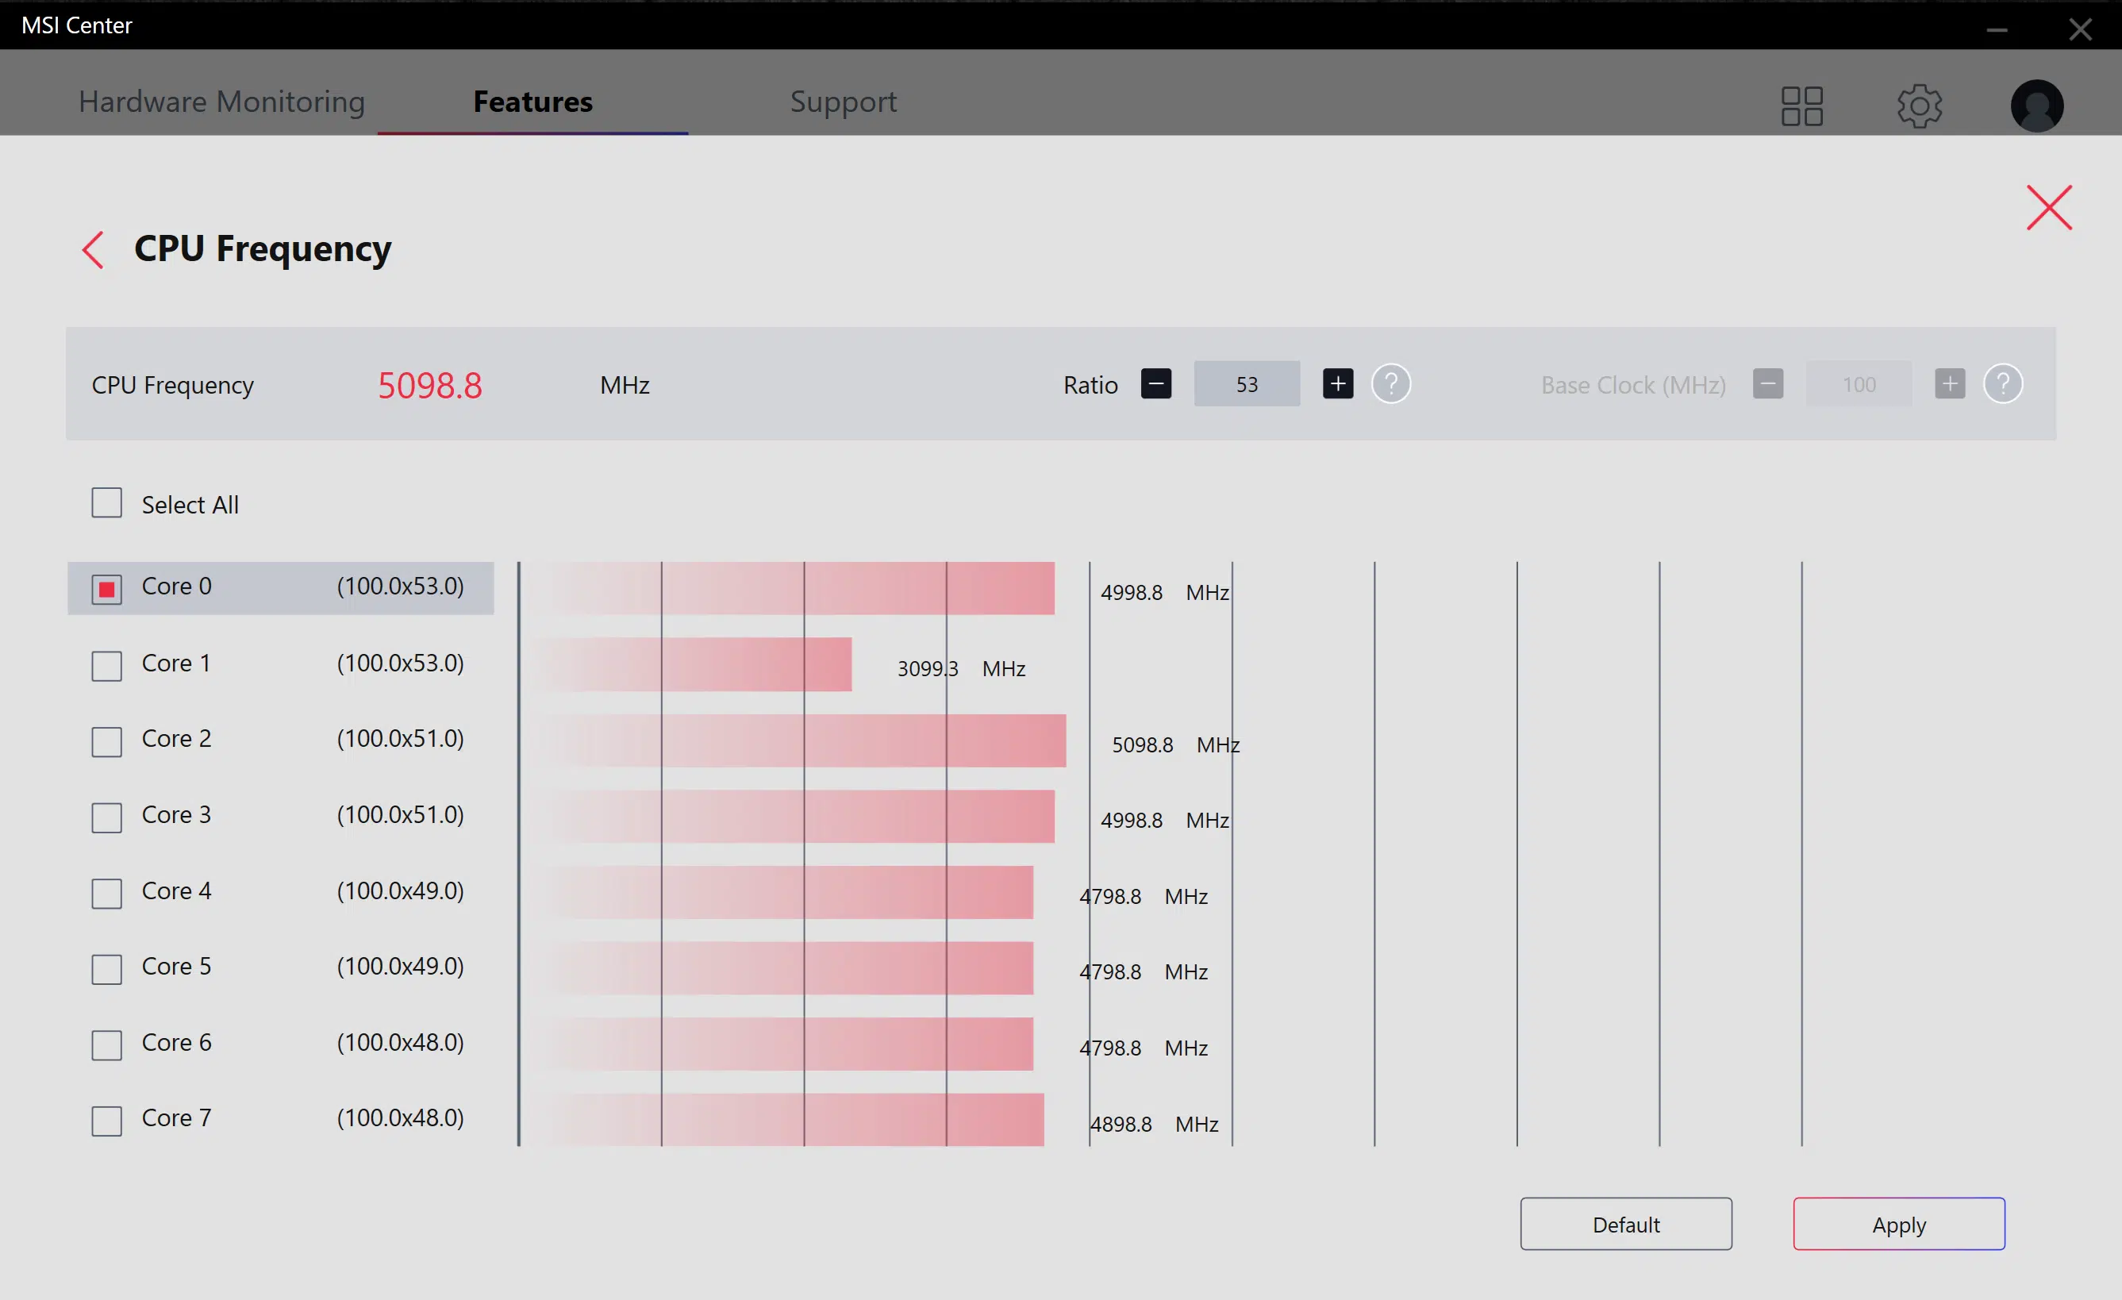Close the CPU Frequency panel with red X

click(2049, 208)
